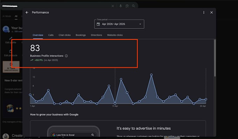Click the green upward trend arrow icon
Viewport: 238px width, 139px height.
click(x=31, y=60)
